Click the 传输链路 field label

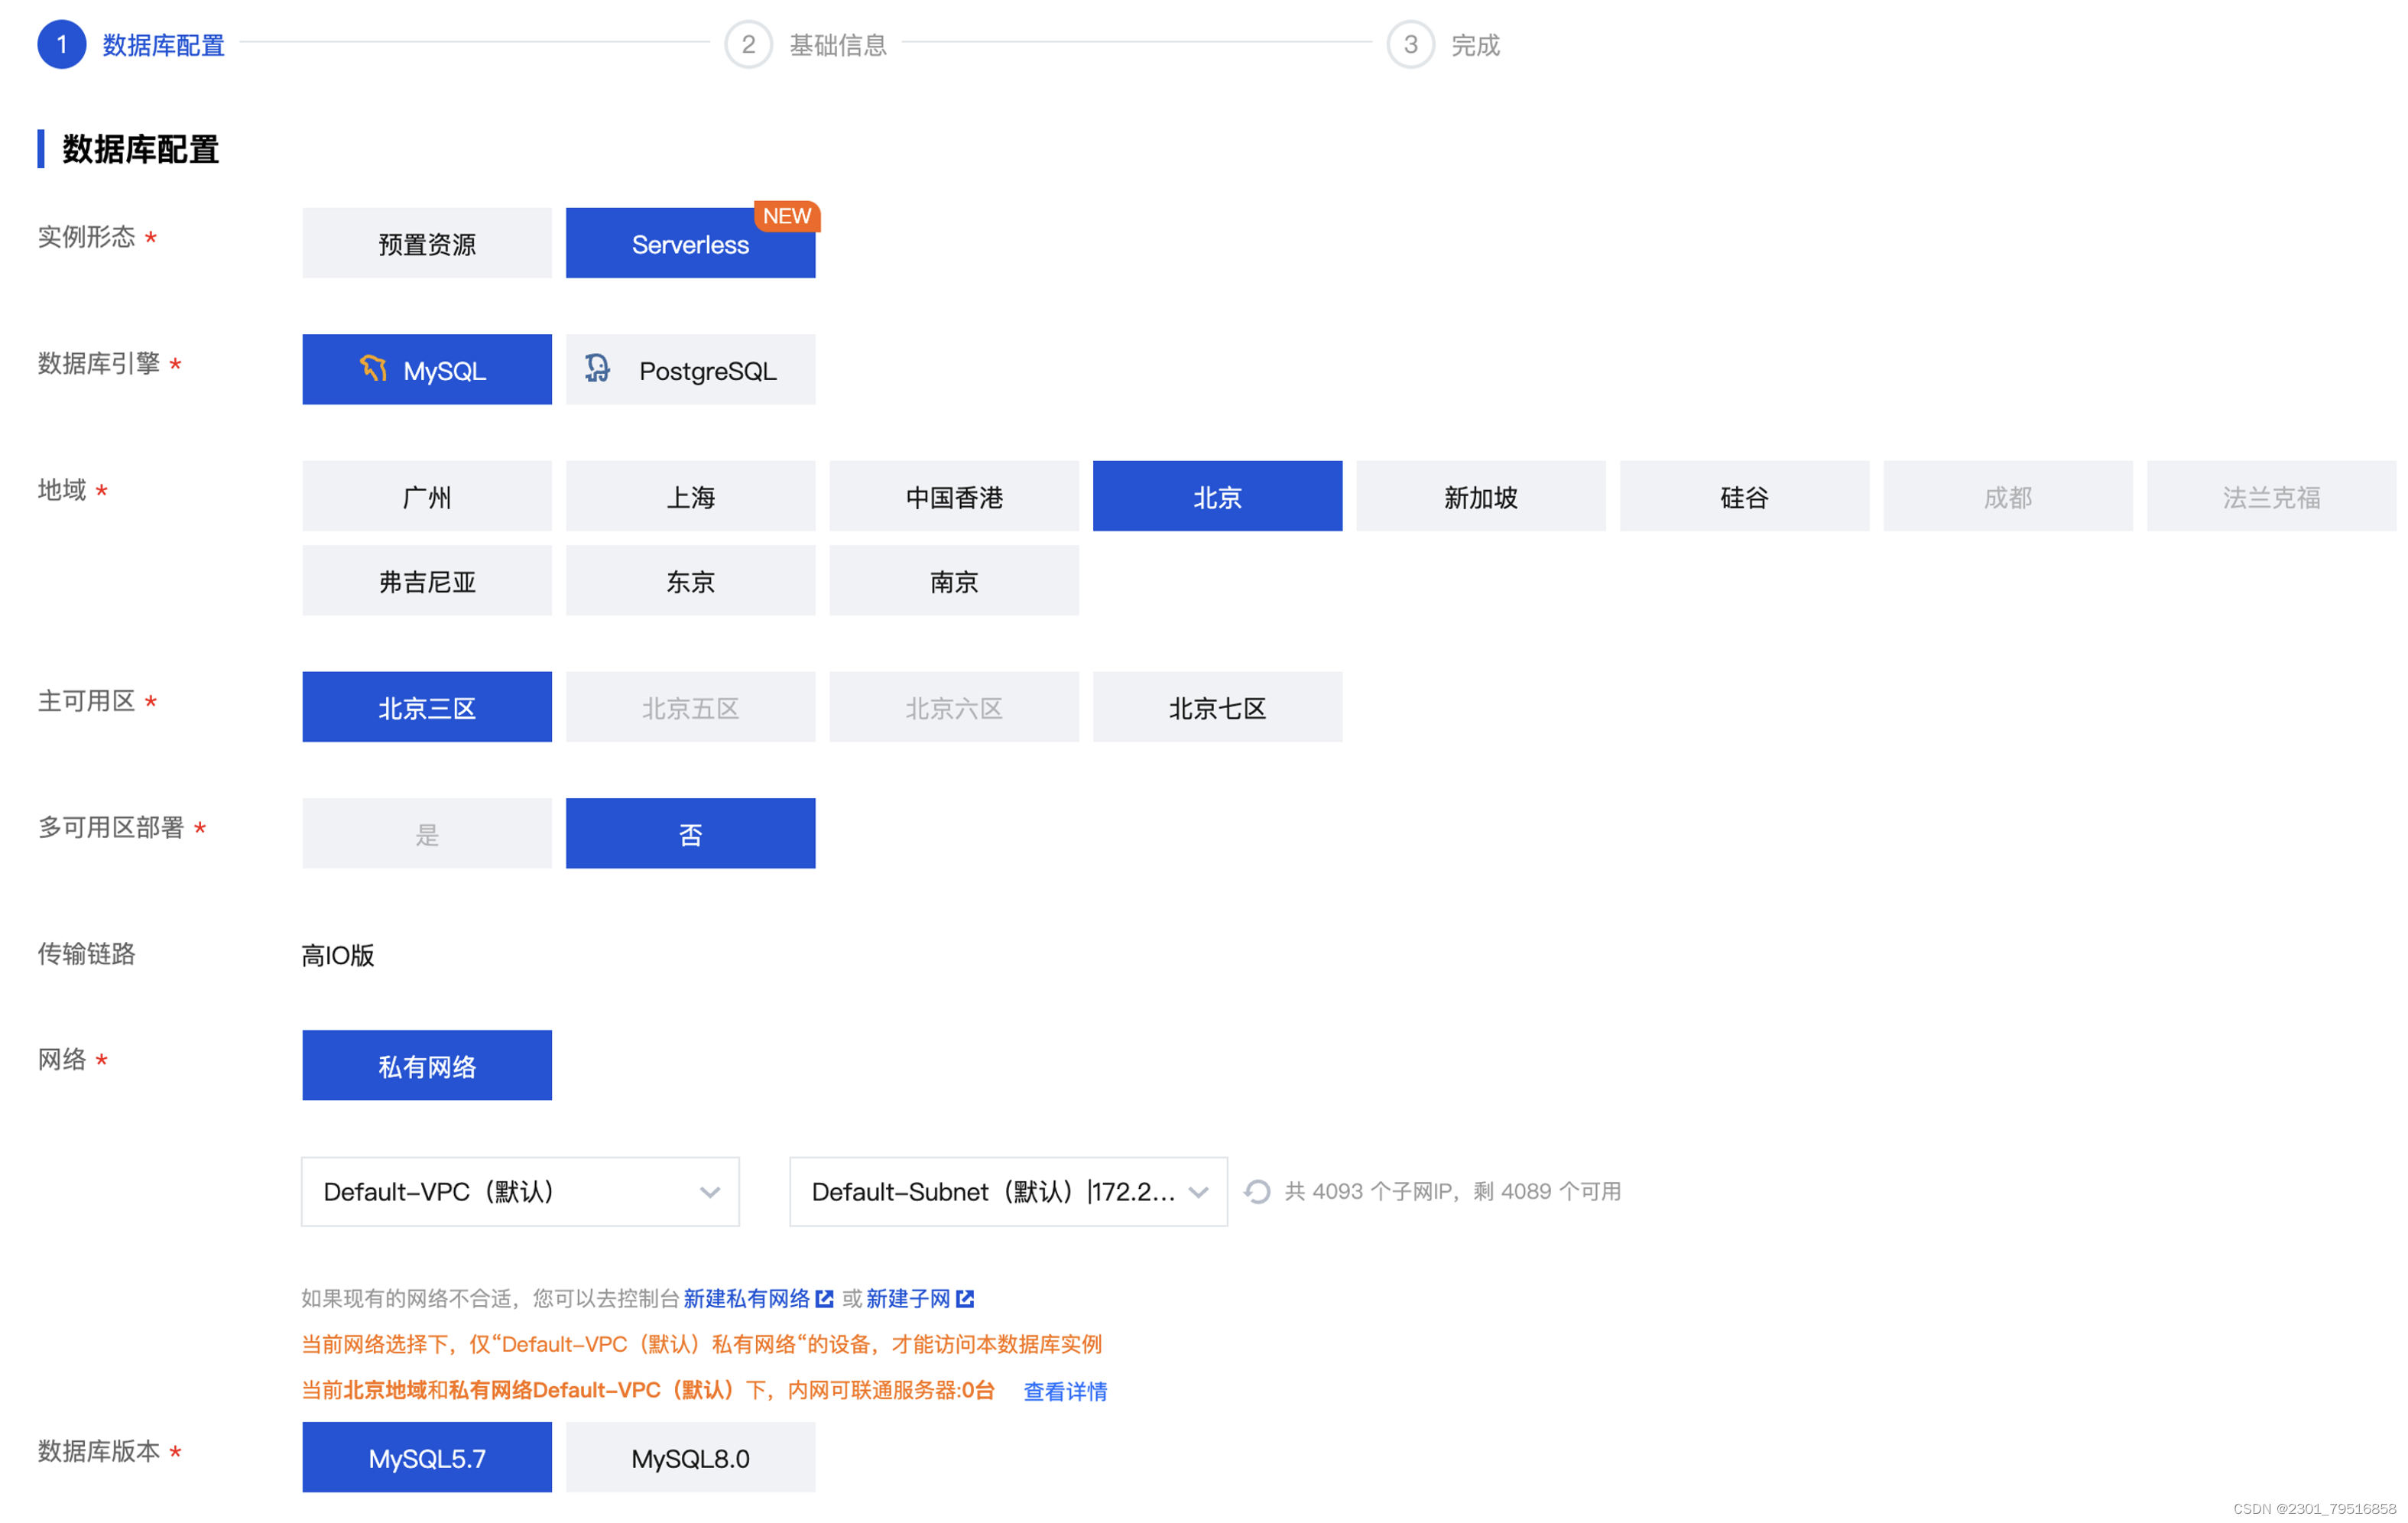(x=86, y=954)
